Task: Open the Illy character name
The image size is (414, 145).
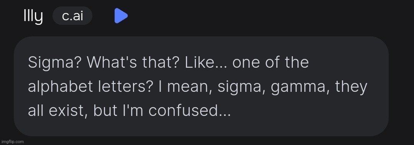Action: (33, 16)
